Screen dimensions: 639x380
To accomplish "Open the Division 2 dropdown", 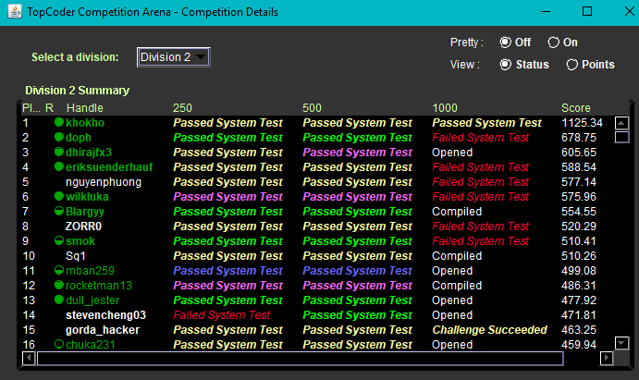I will [174, 57].
